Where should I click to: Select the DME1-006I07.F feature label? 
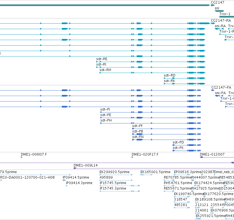coord(34,154)
